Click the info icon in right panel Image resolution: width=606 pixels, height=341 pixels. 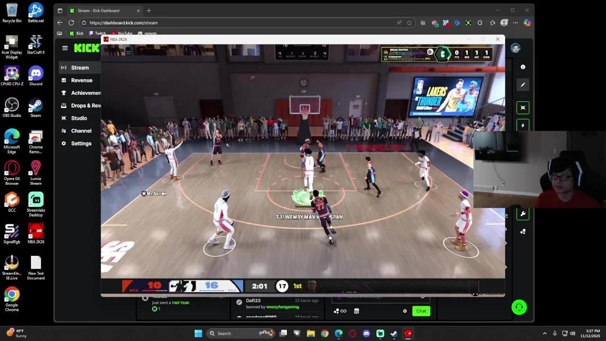(523, 67)
